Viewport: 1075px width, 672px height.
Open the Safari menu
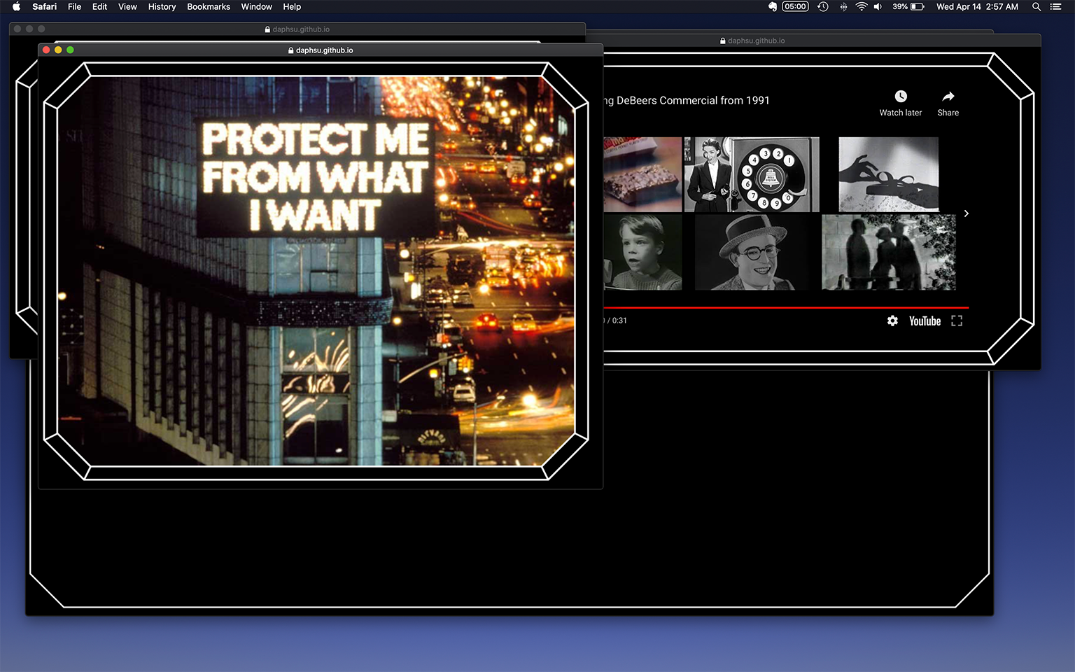[44, 6]
